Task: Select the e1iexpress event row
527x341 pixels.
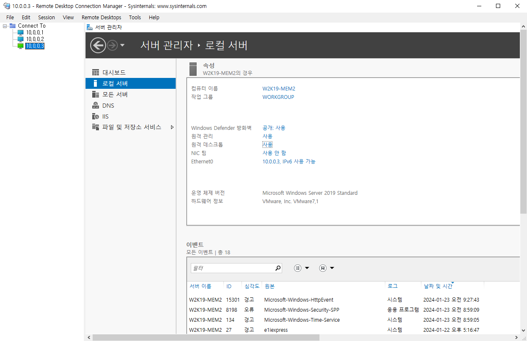Action: 353,330
